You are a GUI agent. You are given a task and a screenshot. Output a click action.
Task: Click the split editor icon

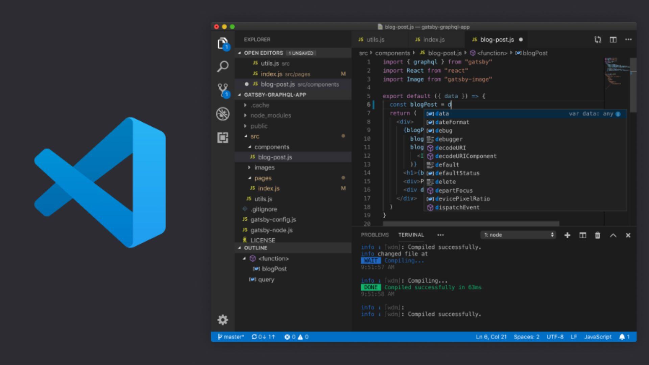coord(613,40)
